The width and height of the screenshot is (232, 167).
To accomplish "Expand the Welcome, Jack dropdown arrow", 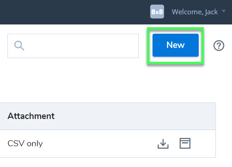I will pos(224,11).
